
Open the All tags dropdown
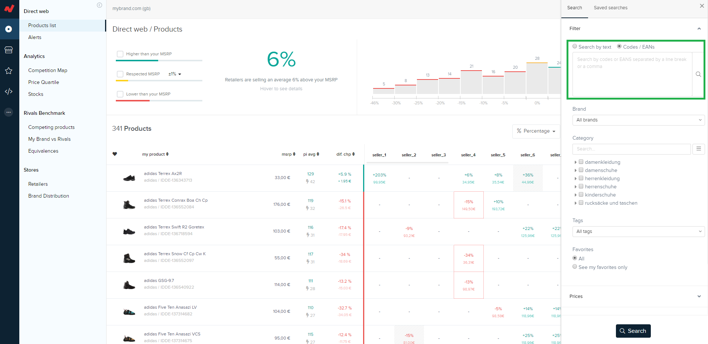coord(639,231)
